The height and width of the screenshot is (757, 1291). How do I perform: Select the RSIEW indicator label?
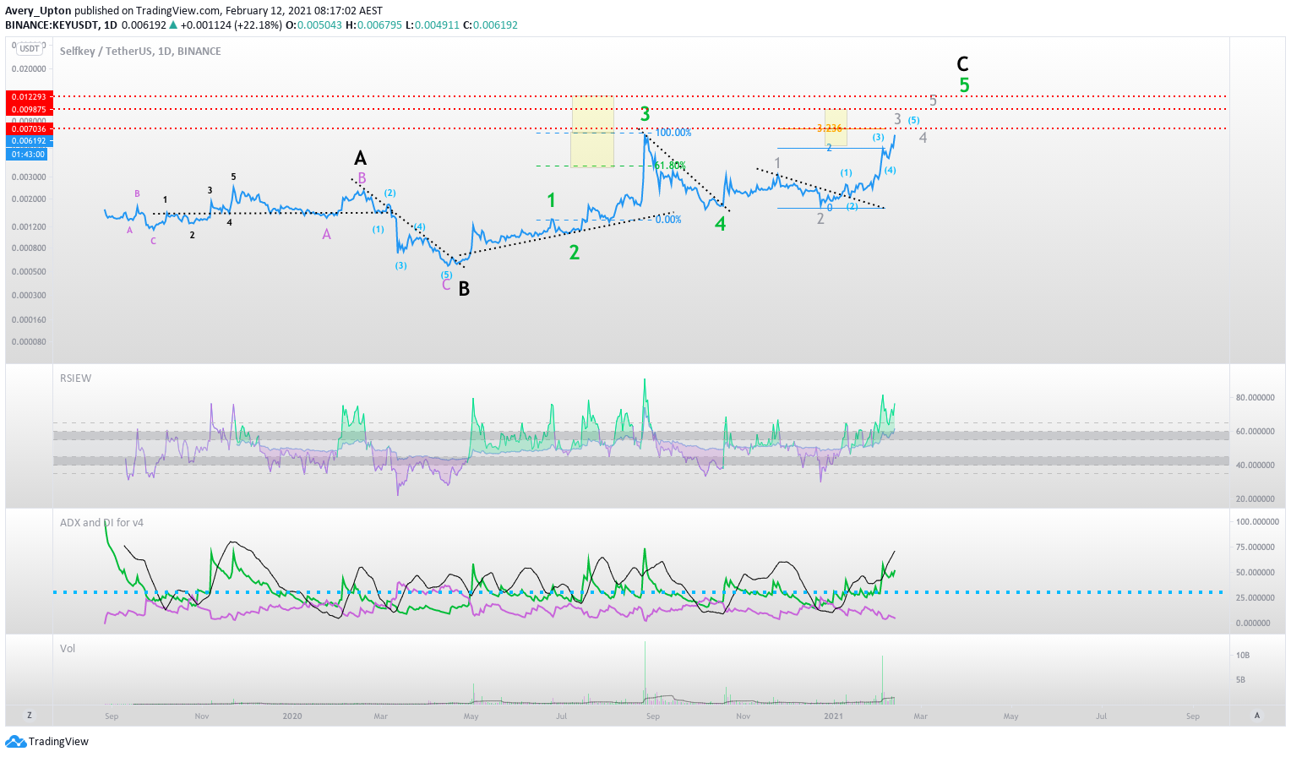tap(76, 378)
